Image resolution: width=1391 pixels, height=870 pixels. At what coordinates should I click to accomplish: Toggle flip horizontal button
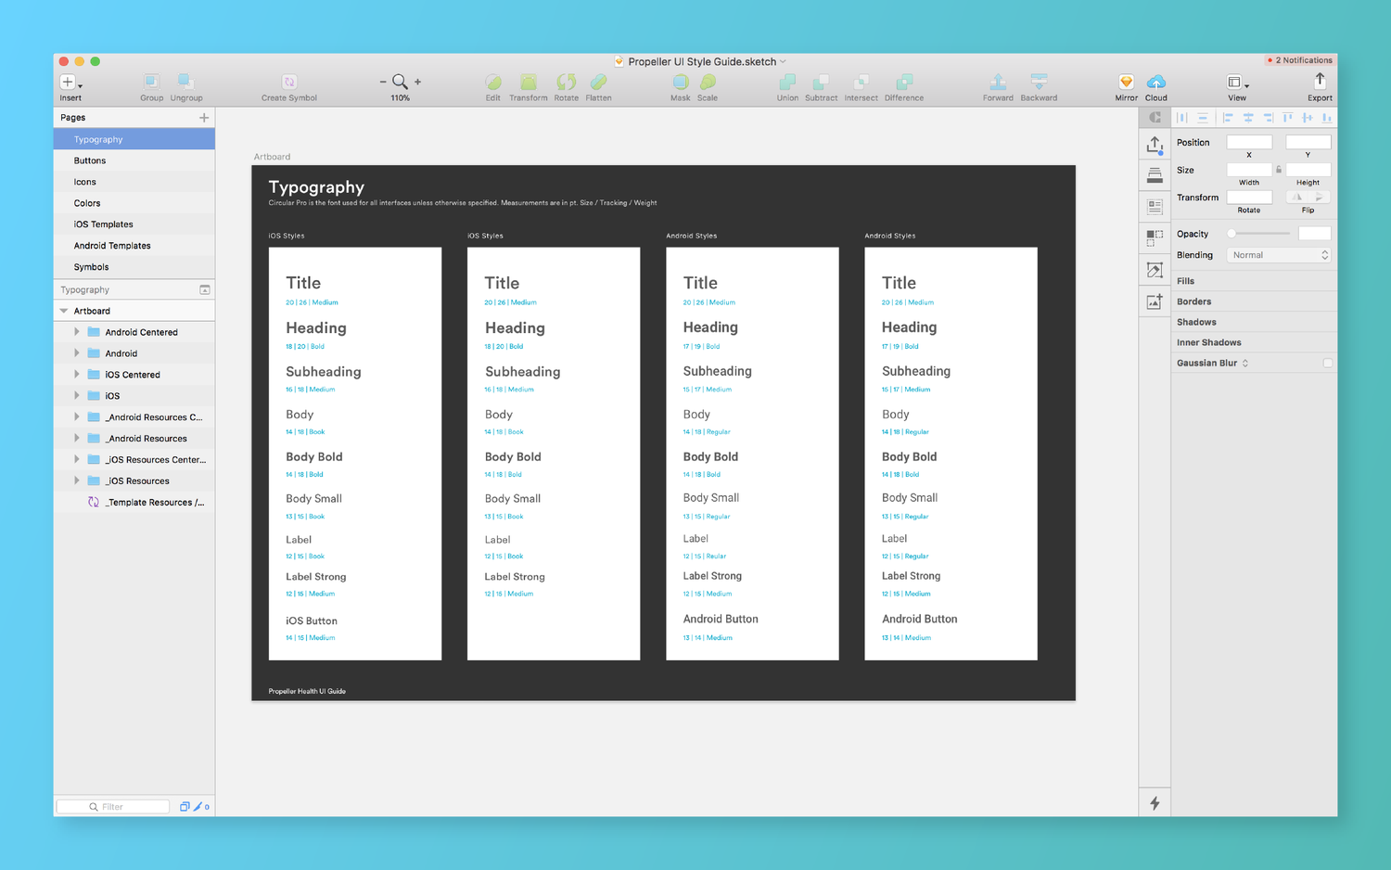(1297, 197)
